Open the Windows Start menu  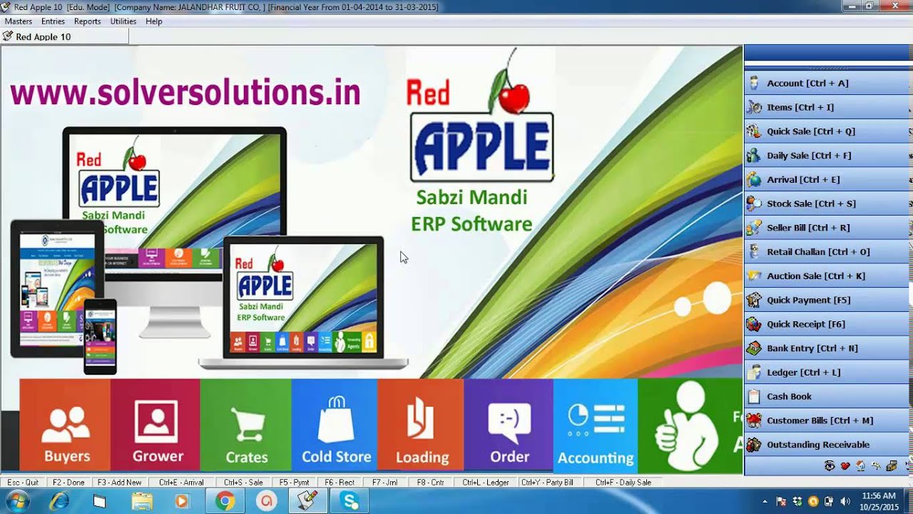point(16,501)
